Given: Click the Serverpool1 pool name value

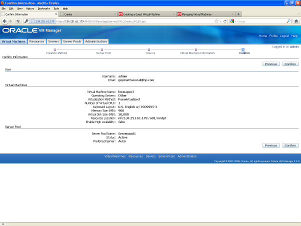Looking at the screenshot, I should tap(127, 133).
